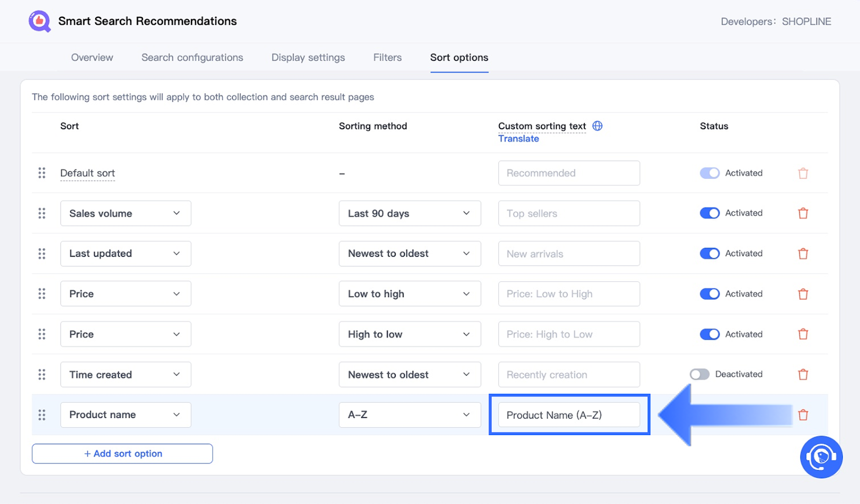Click the Product Name (A–Z) text field
The height and width of the screenshot is (504, 860).
point(569,415)
